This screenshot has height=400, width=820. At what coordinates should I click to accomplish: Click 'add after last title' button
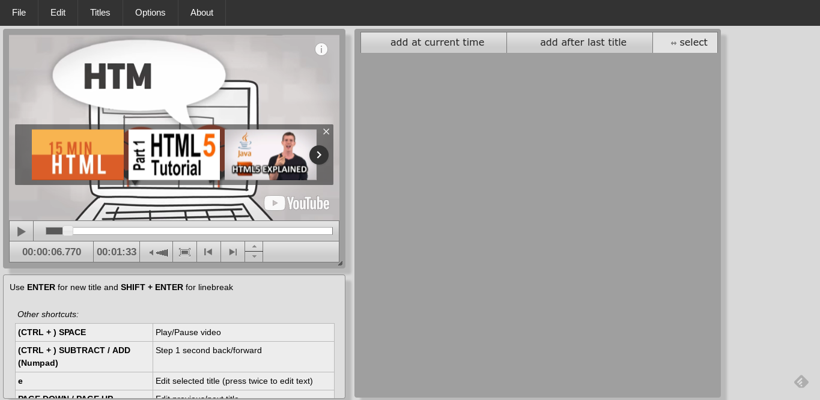tap(580, 43)
